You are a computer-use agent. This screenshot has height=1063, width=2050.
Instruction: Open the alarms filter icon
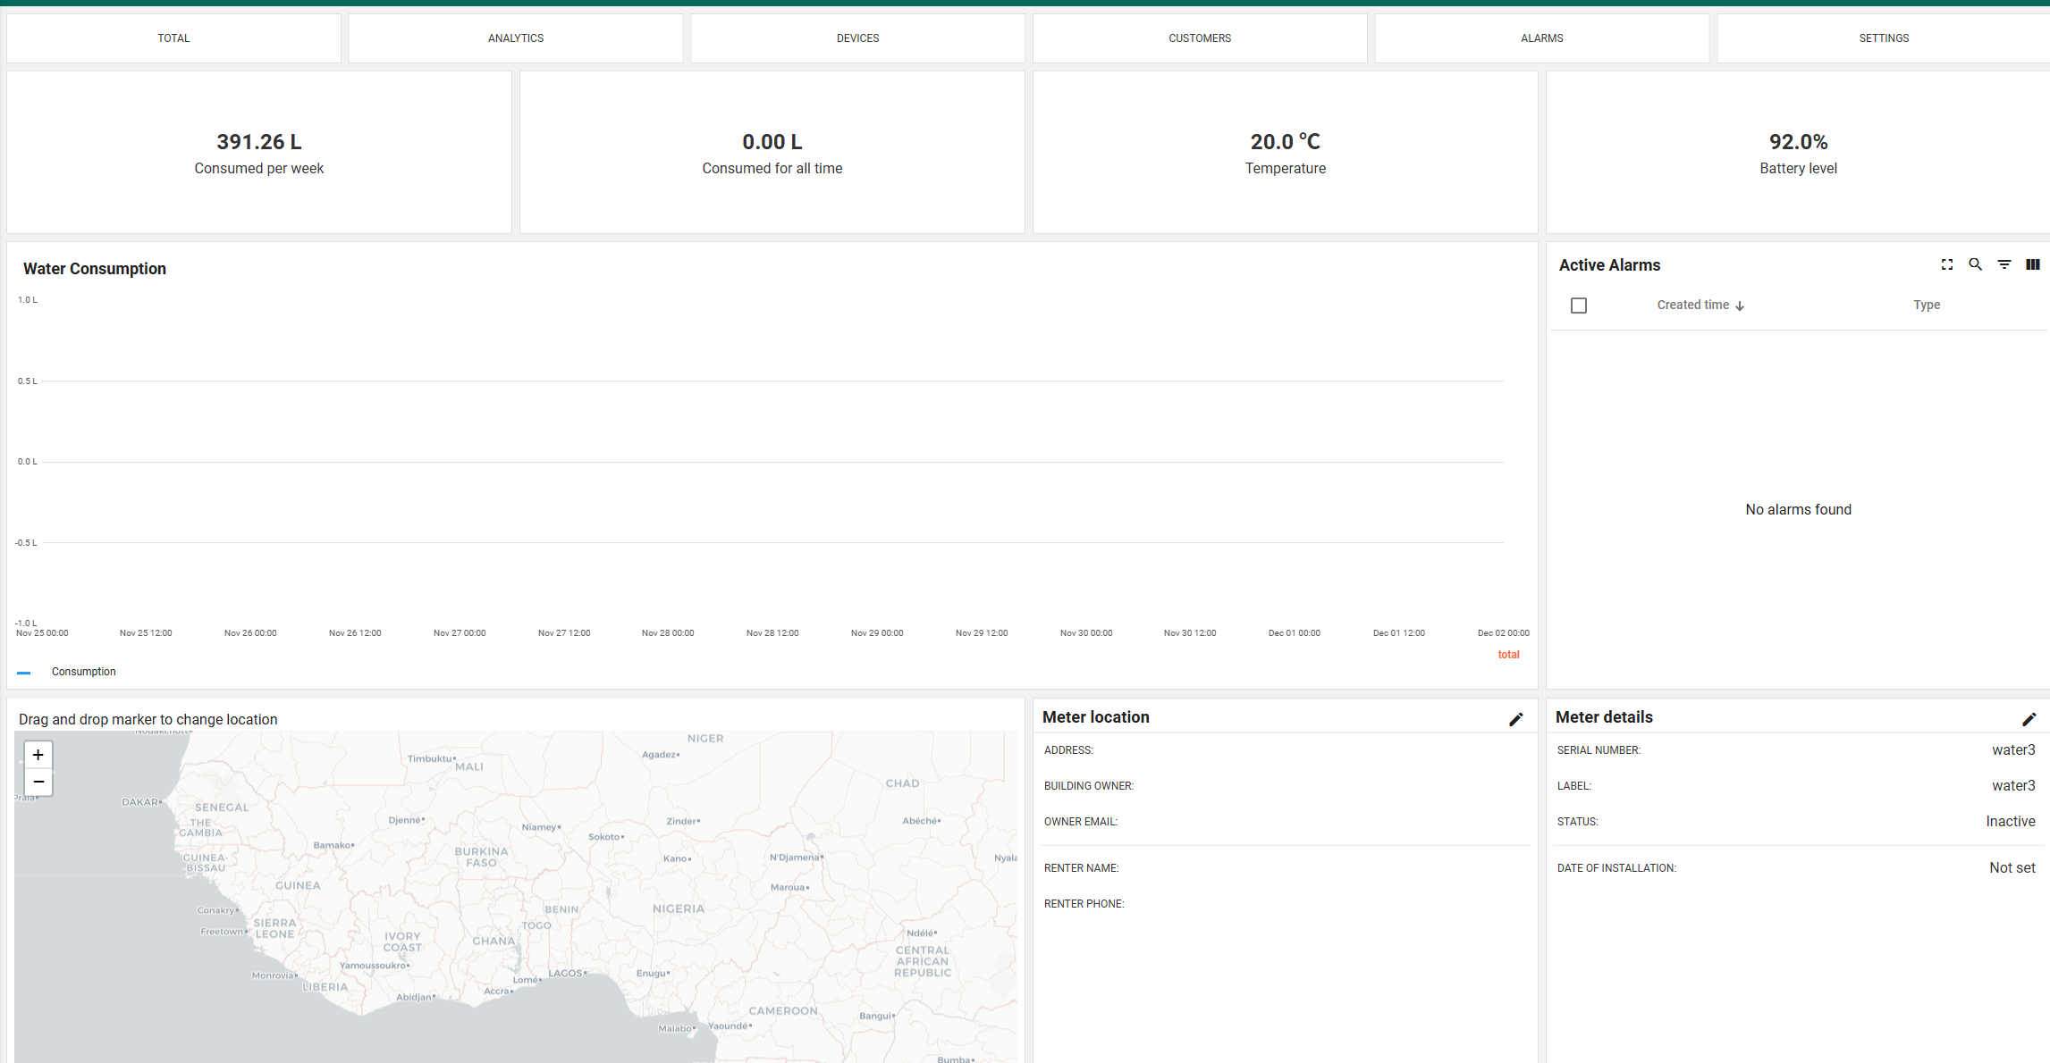click(x=2004, y=264)
